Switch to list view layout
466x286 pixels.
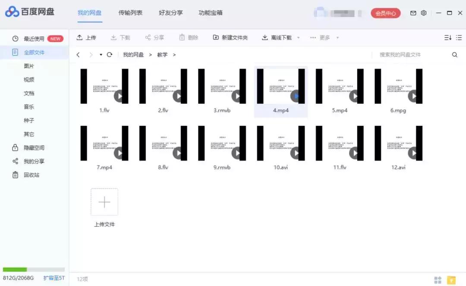(x=459, y=37)
